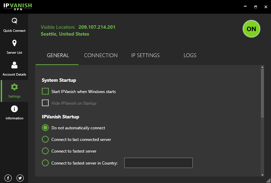Toggle the green ON connection button
Screen dimensions: 271x183
tap(251, 29)
